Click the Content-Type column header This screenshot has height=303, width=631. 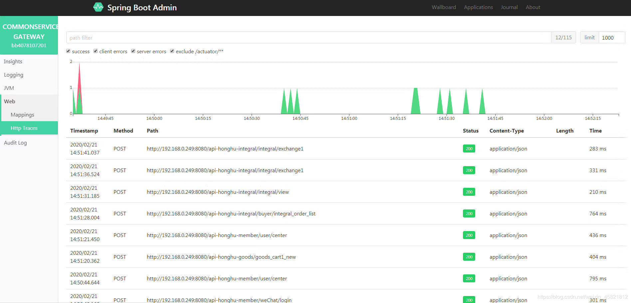507,131
